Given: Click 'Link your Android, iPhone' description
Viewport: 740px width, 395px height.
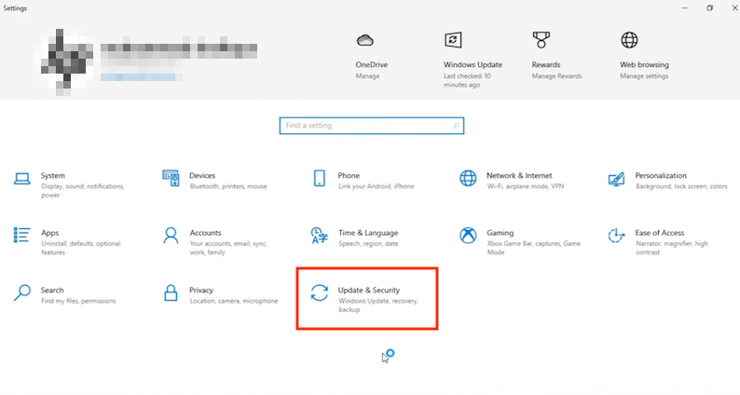Looking at the screenshot, I should (x=377, y=186).
